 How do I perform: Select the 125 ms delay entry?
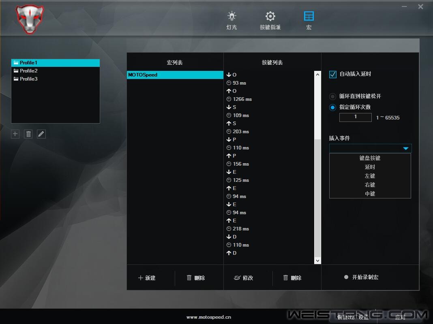pos(238,180)
